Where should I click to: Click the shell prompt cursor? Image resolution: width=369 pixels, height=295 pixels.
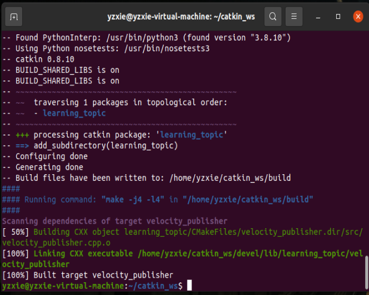pos(189,286)
